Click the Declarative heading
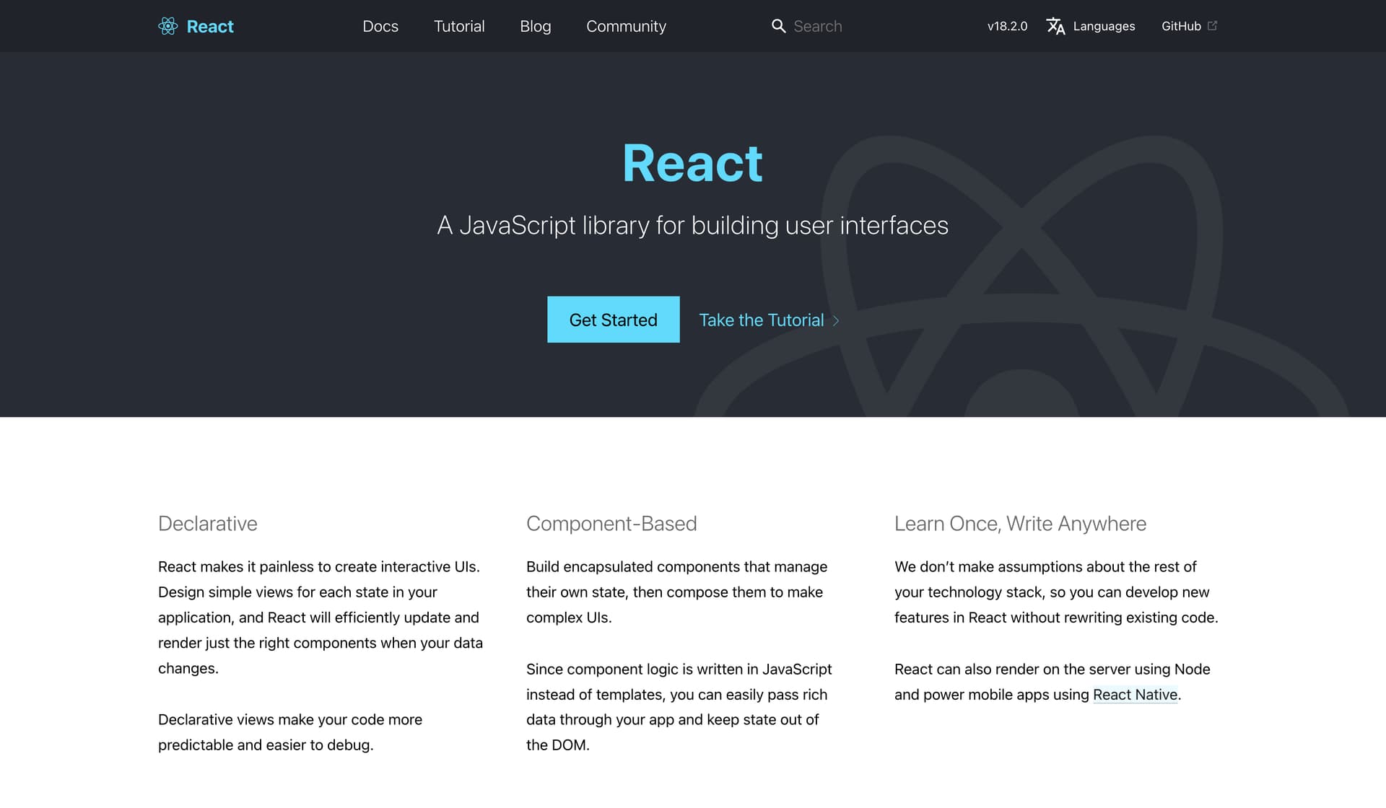Viewport: 1386px width, 808px height. click(x=208, y=524)
